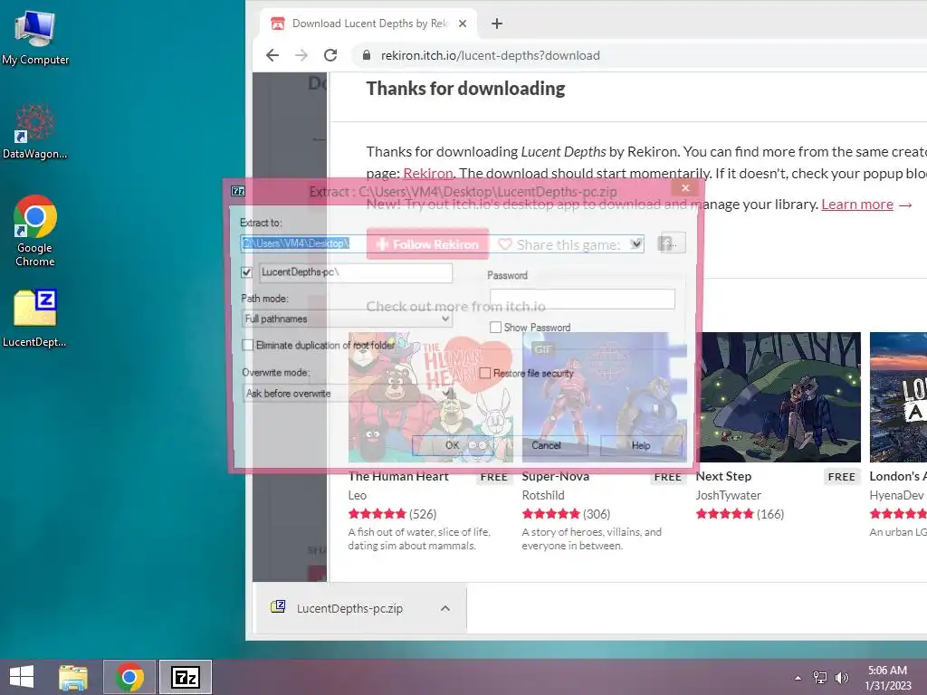Open Rotshild author link
The image size is (927, 695).
click(x=543, y=495)
